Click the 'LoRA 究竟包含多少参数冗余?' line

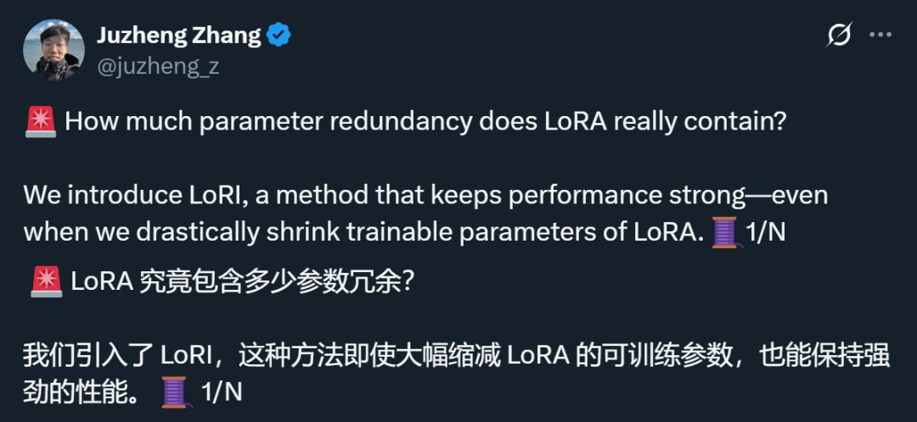tap(242, 281)
